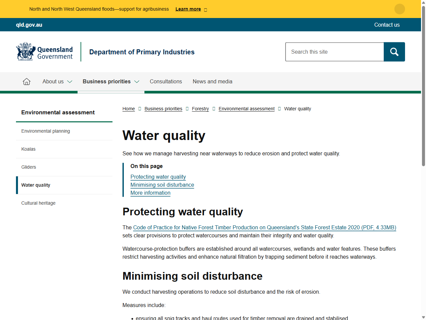426x320 pixels.
Task: Open the Code of Practice PDF link
Action: tap(265, 227)
